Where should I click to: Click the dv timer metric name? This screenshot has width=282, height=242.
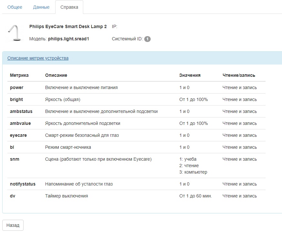tap(13, 196)
